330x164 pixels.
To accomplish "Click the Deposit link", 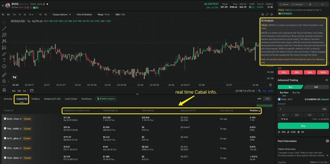I will (x=325, y=99).
